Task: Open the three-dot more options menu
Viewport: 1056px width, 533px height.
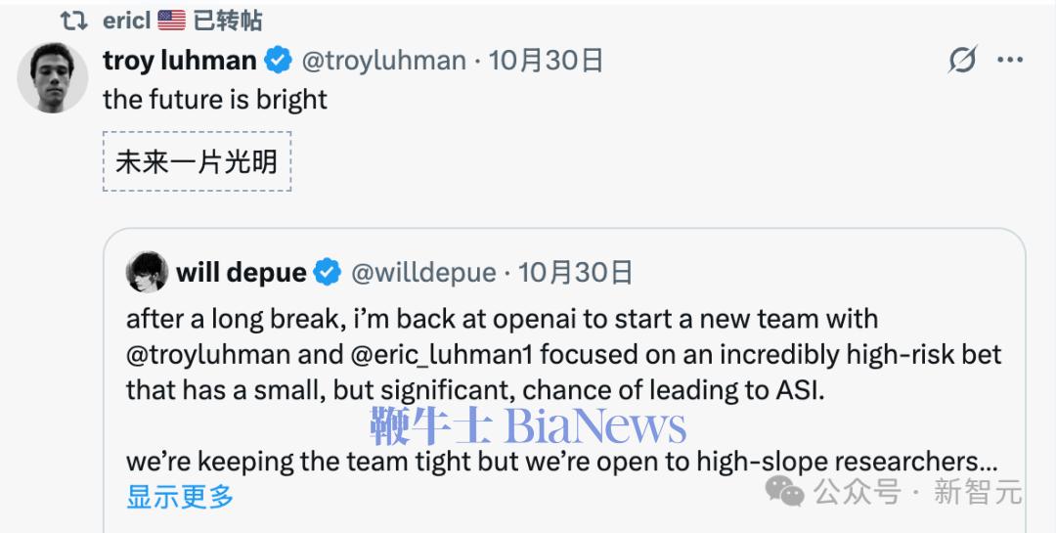Action: click(x=1009, y=61)
